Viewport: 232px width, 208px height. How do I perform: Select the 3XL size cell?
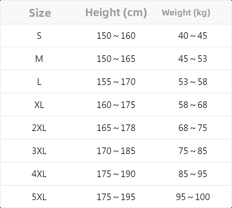tap(39, 151)
